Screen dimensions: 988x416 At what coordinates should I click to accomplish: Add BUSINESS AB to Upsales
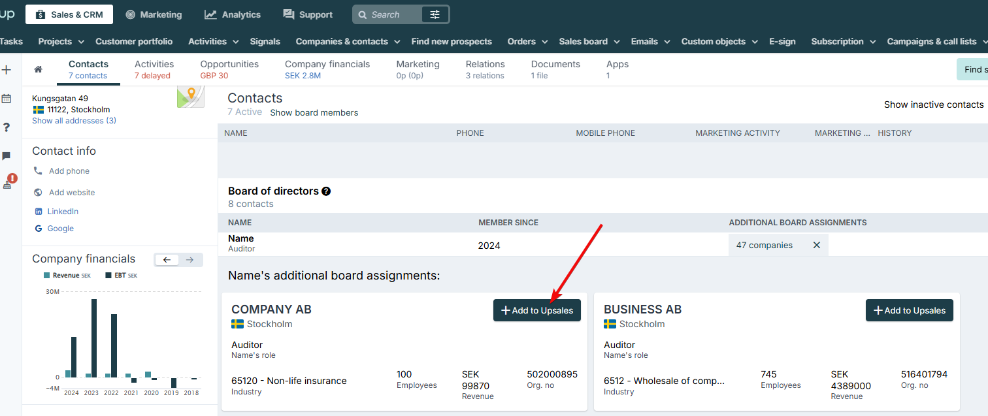coord(910,310)
